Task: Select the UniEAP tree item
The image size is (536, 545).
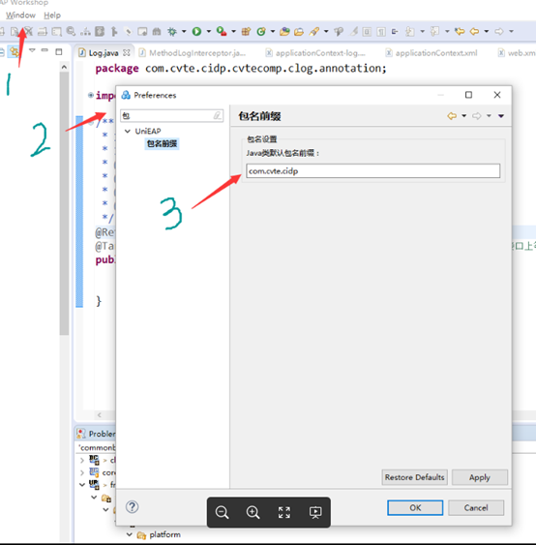Action: coord(148,131)
